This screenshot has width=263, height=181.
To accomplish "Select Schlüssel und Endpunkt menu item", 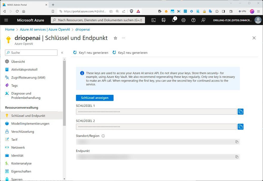I will point(32,115).
